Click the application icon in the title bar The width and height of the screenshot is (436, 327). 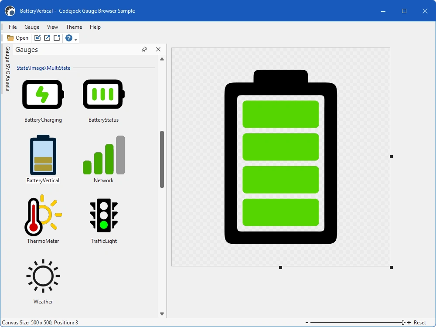[10, 11]
